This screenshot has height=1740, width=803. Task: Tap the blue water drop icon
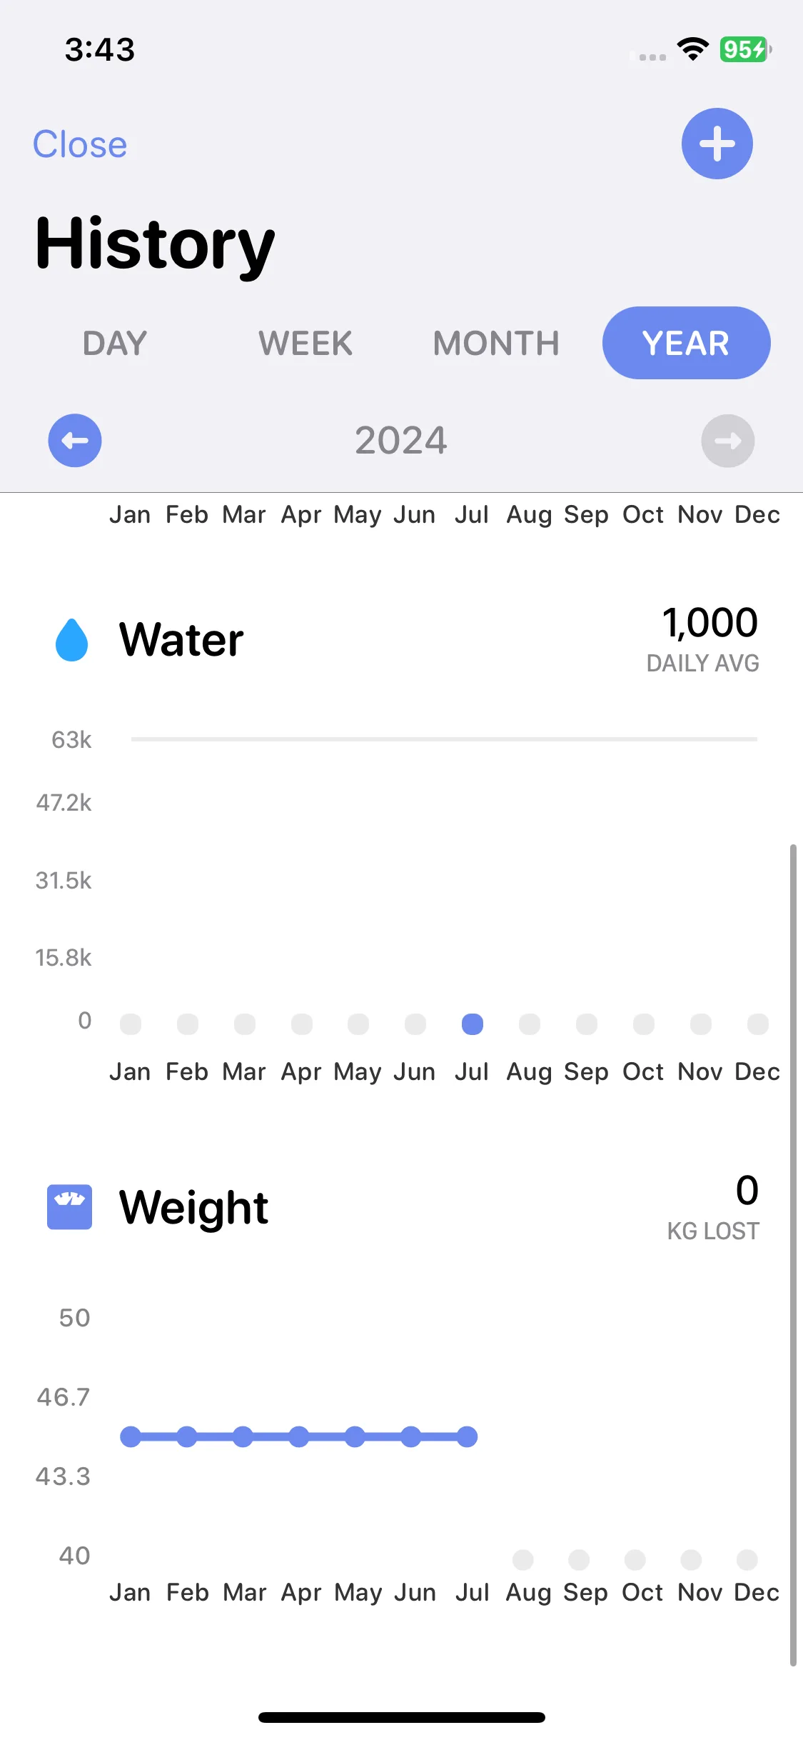click(x=72, y=639)
